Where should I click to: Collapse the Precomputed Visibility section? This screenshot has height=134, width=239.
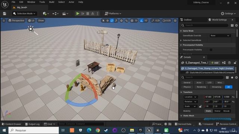[181, 45]
